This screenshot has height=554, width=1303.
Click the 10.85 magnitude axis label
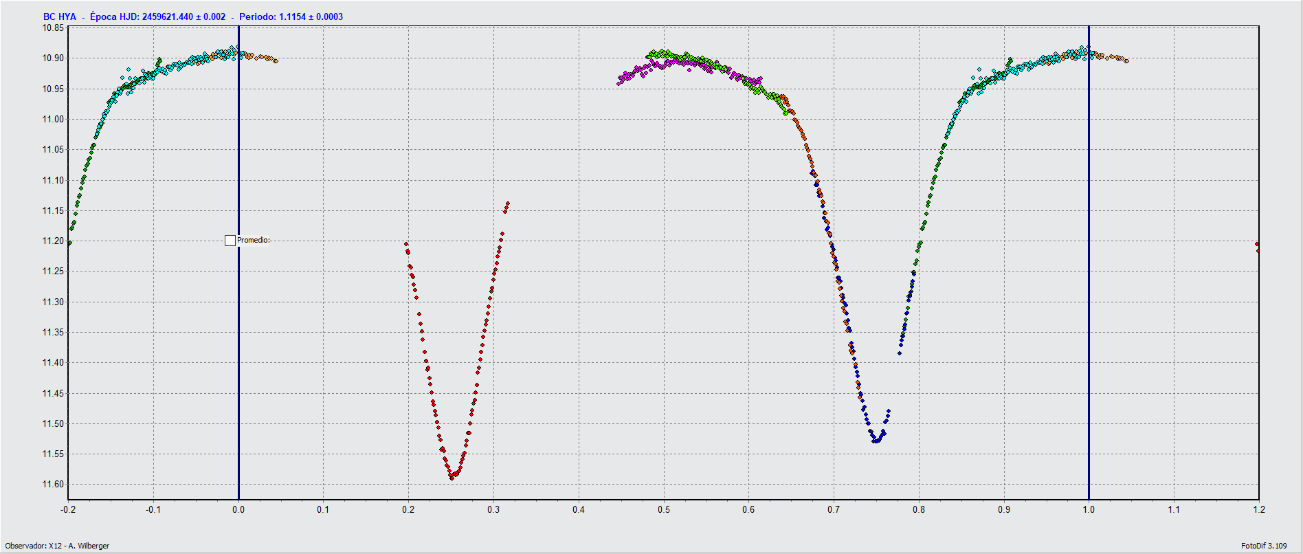tap(53, 28)
